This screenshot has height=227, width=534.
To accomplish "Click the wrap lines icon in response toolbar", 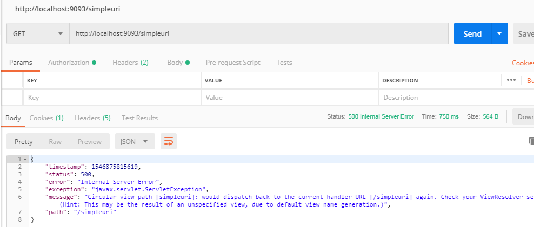I will [x=169, y=141].
